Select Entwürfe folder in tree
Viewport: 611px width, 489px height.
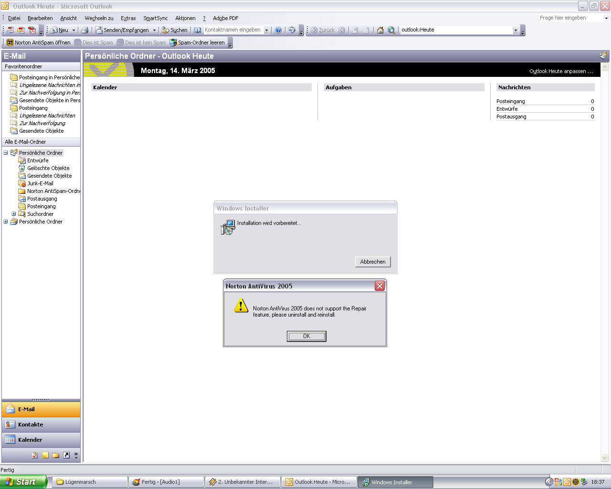[x=38, y=160]
